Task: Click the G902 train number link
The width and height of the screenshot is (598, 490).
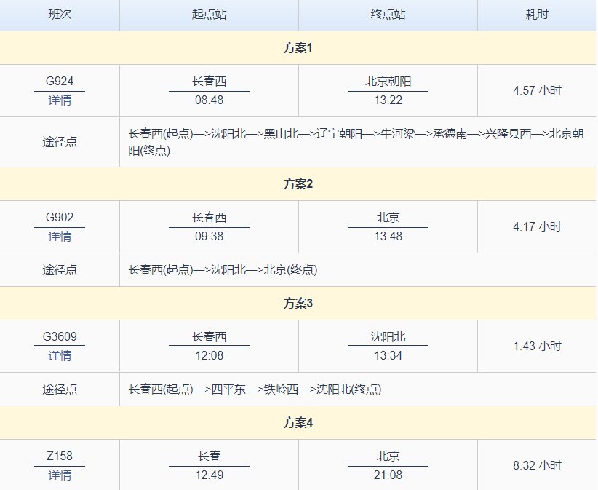Action: pyautogui.click(x=58, y=217)
